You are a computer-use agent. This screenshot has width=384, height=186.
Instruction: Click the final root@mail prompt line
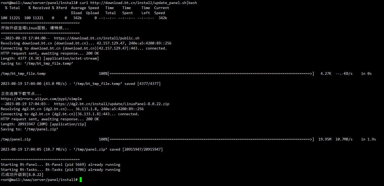(x=41, y=180)
